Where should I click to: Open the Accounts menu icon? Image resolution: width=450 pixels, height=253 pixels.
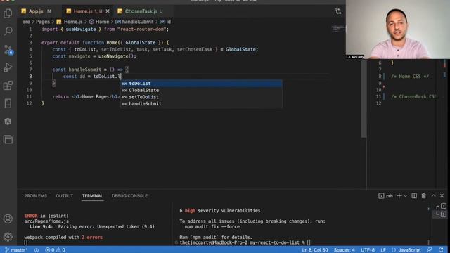[8, 219]
